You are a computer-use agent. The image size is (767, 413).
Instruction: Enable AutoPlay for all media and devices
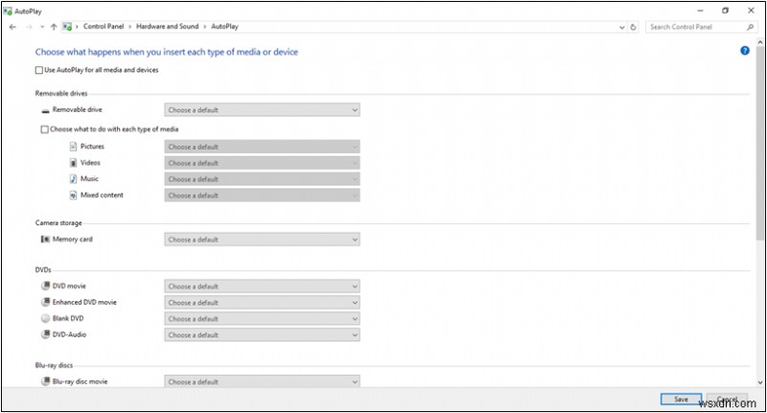click(39, 70)
